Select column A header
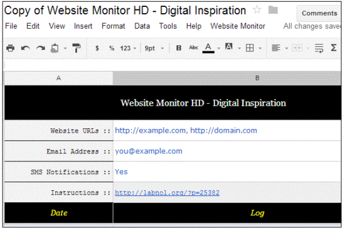 (58, 78)
